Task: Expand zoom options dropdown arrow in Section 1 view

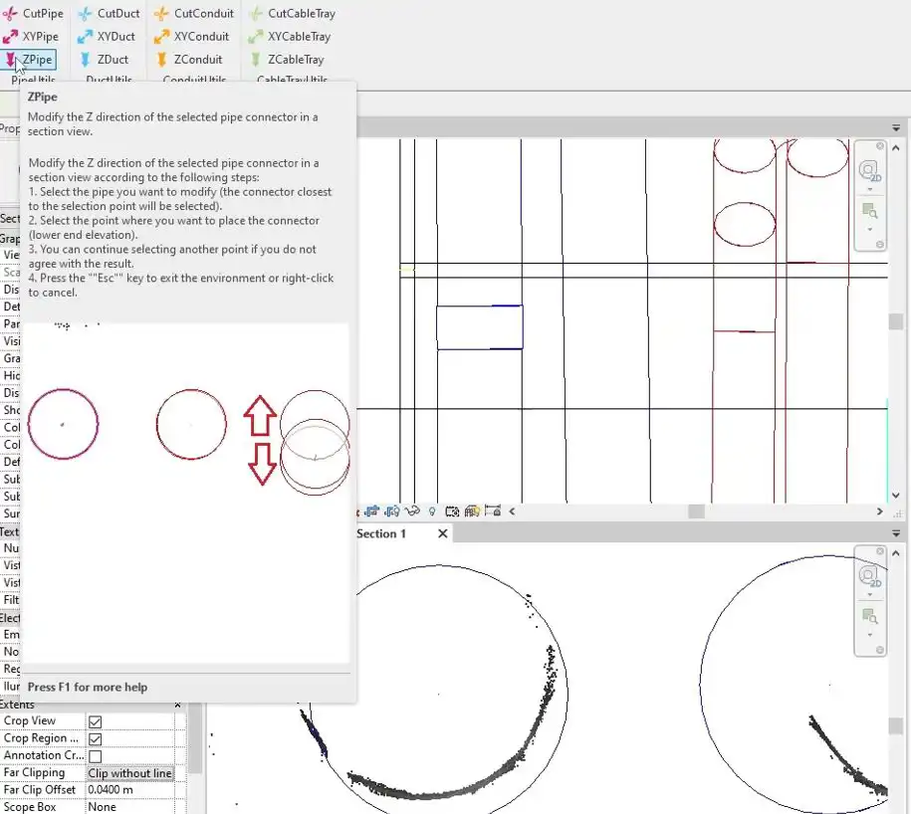Action: pyautogui.click(x=870, y=635)
